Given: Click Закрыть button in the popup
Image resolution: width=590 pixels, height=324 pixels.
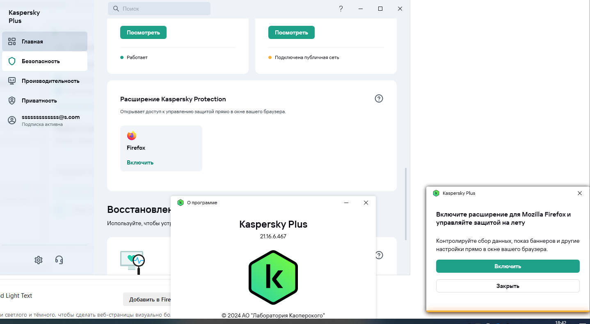Looking at the screenshot, I should pos(508,286).
